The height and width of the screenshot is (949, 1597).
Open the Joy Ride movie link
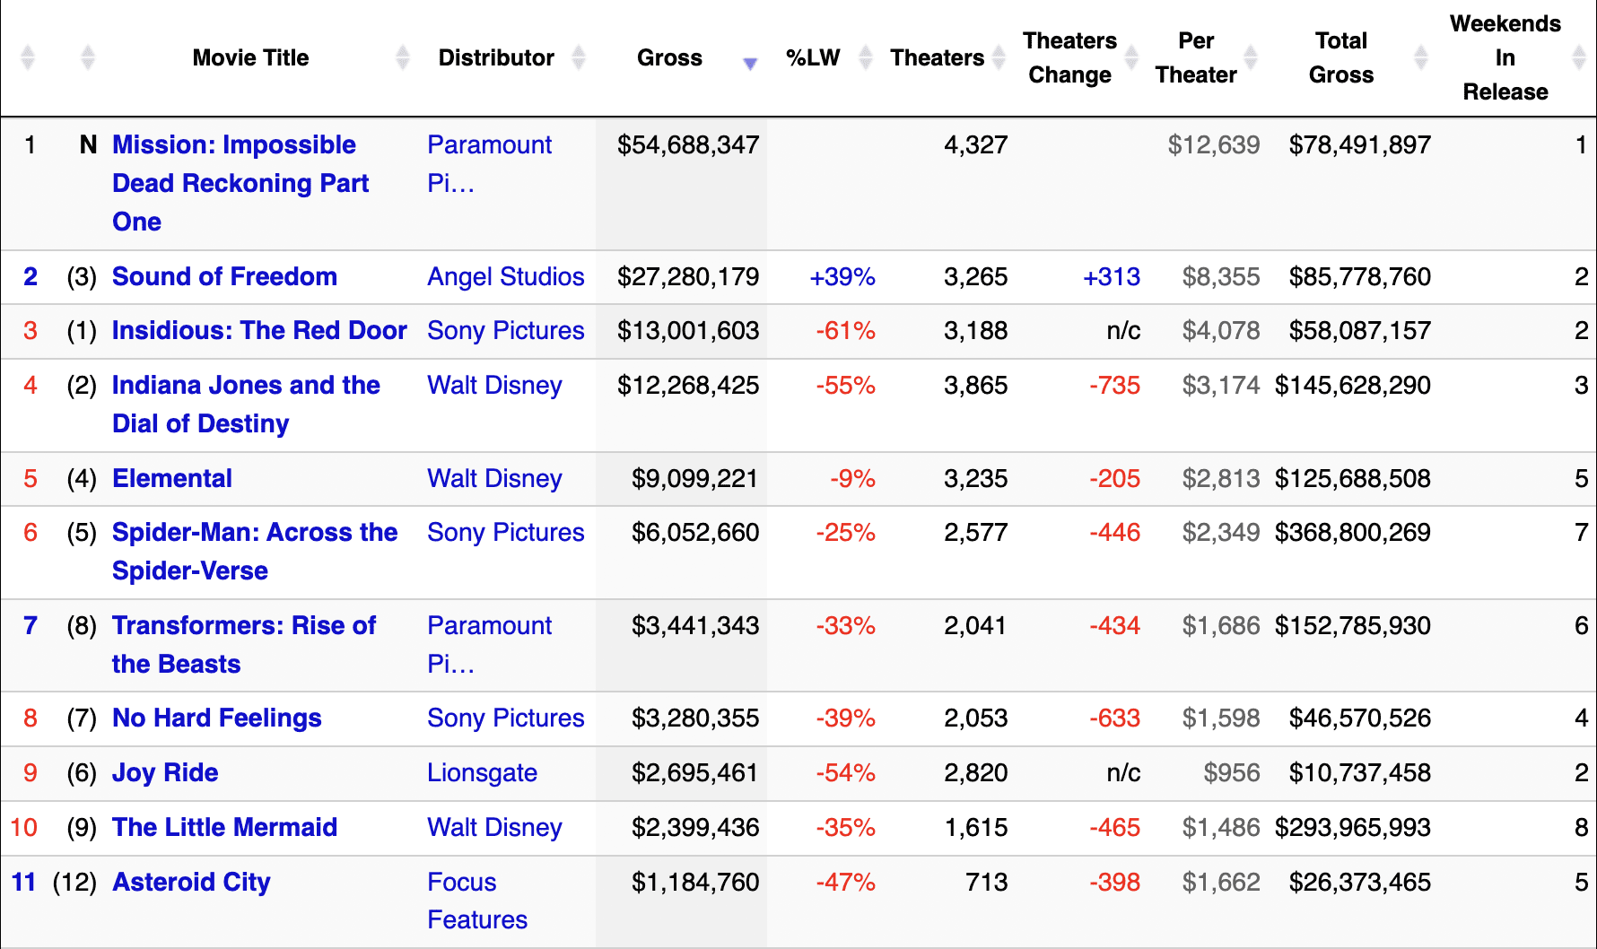pos(165,773)
